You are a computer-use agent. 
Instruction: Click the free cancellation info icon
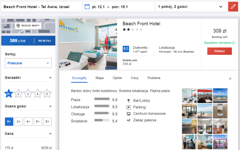click(x=234, y=43)
